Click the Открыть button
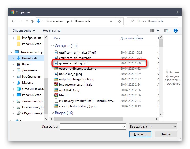The width and height of the screenshot is (190, 149). point(140,134)
